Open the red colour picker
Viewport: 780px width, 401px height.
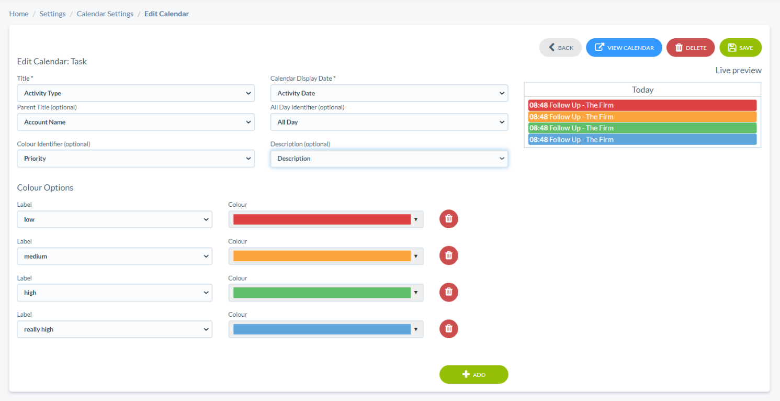click(x=326, y=219)
